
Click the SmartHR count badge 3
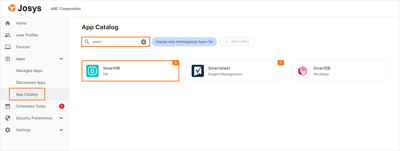[176, 63]
